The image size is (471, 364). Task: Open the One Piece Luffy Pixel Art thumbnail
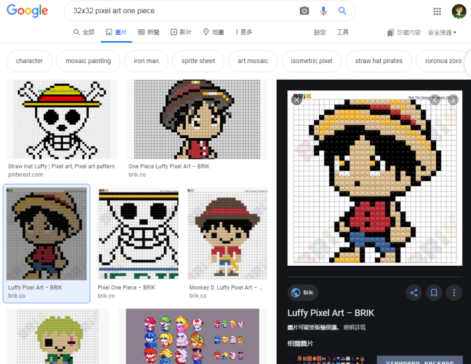(x=197, y=119)
